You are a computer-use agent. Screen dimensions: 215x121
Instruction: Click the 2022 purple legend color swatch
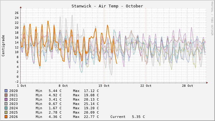coord(6,99)
